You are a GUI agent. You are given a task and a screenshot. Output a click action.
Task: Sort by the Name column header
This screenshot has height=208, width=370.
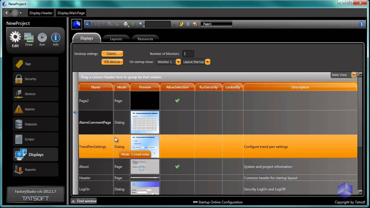click(96, 87)
